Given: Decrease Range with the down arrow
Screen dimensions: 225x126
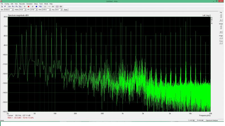Looking at the screenshot, I should pyautogui.click(x=221, y=28).
